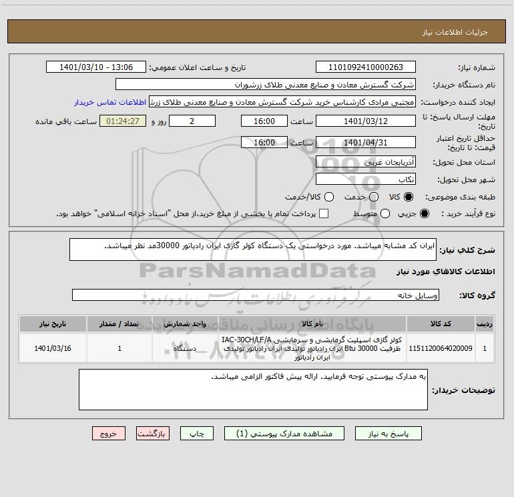Select the جزیی purchase type radio
This screenshot has height=497, width=514.
coord(424,213)
